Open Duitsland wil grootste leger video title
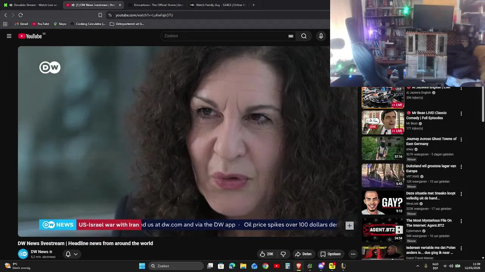This screenshot has width=485, height=272. tap(431, 168)
